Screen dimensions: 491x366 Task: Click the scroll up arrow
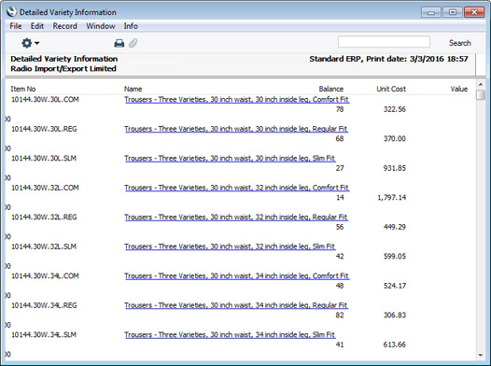[x=481, y=85]
